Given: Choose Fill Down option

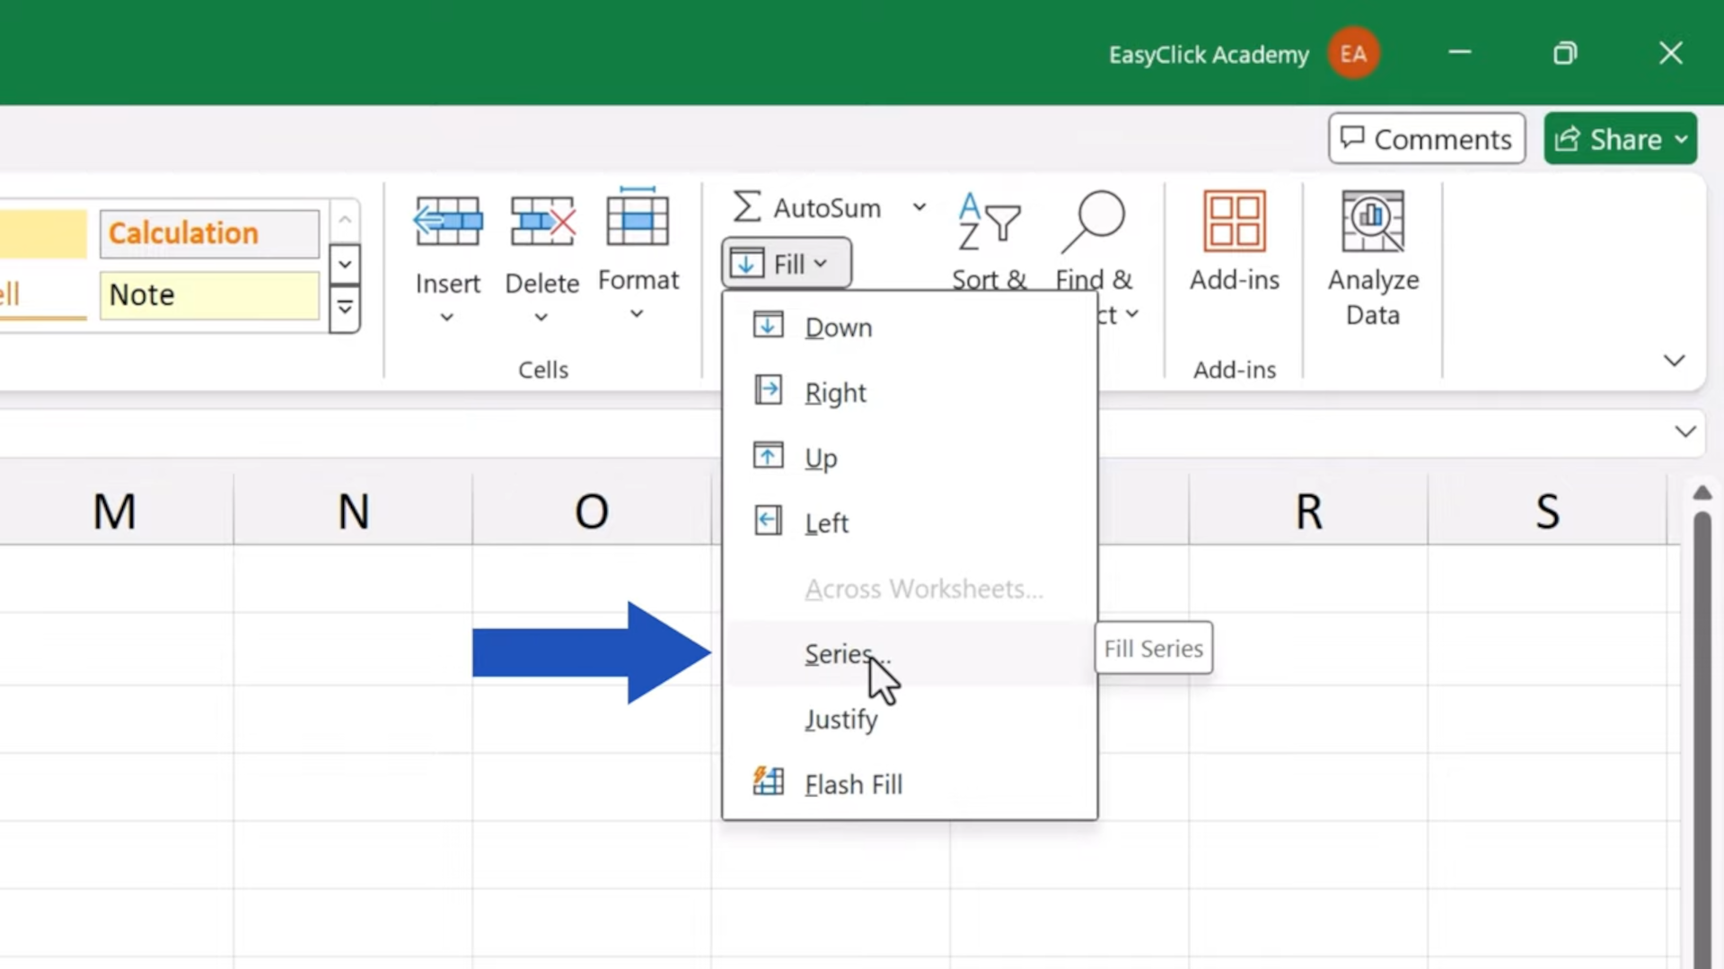Looking at the screenshot, I should (838, 327).
